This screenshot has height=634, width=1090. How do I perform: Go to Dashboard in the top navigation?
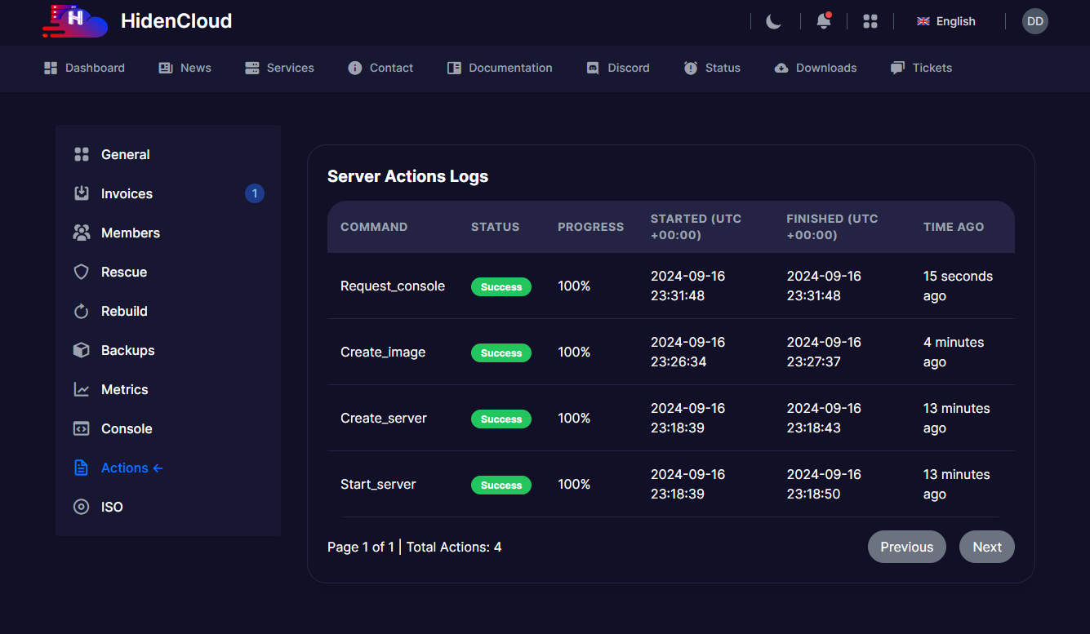tap(85, 68)
